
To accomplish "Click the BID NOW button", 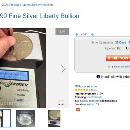I will tap(118, 58).
